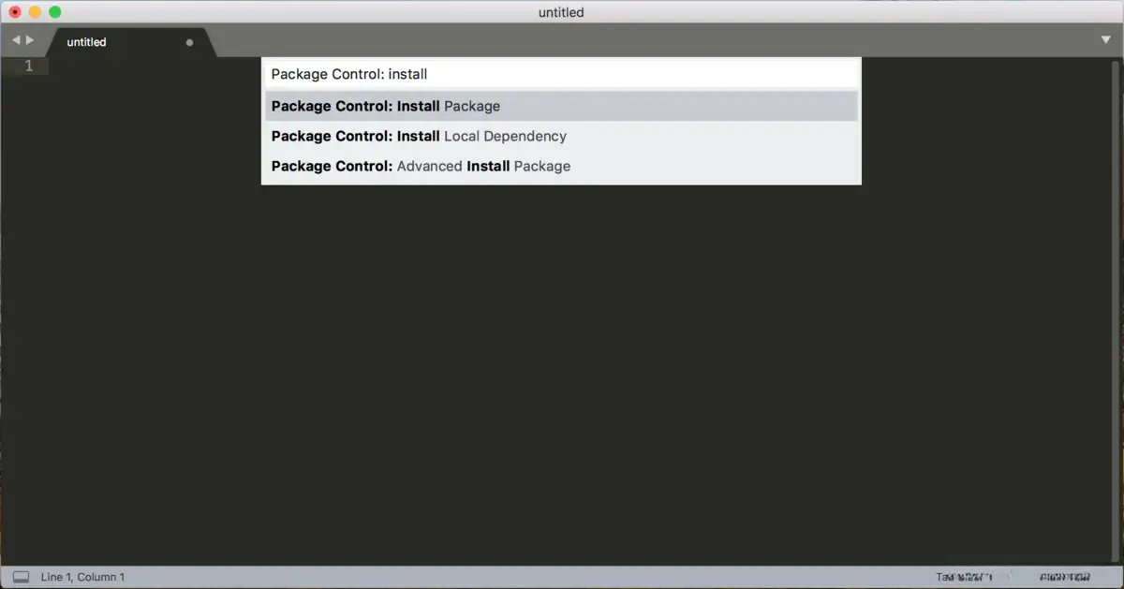The image size is (1124, 589).
Task: Open the tab size selector in the status bar
Action: (x=962, y=577)
